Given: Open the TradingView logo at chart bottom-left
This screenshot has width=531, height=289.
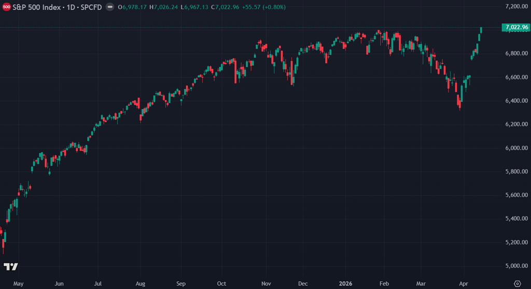Looking at the screenshot, I should (11, 267).
